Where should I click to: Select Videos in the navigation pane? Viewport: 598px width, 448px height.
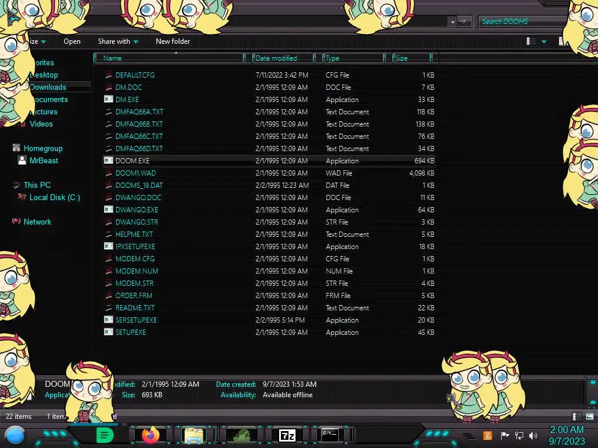pyautogui.click(x=41, y=124)
